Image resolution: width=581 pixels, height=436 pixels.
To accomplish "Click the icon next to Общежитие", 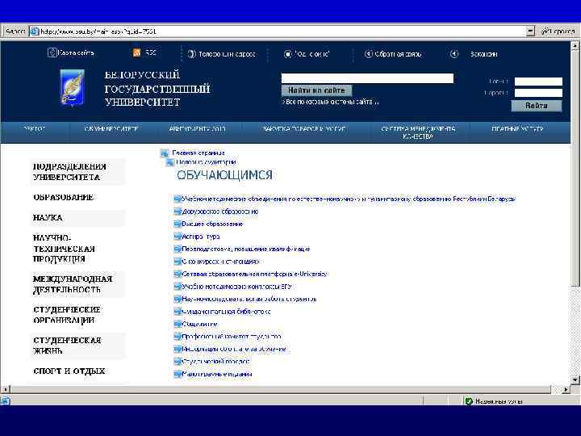I will 178,324.
